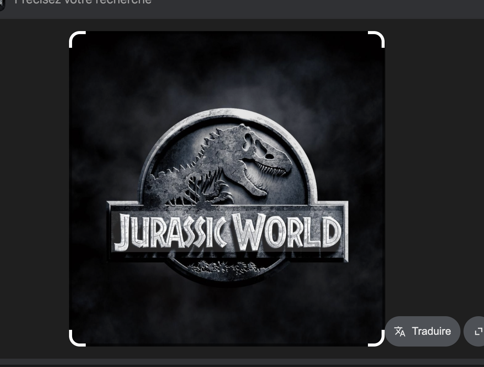Click the bottom-left crop corner handle
This screenshot has height=367, width=484.
77,338
